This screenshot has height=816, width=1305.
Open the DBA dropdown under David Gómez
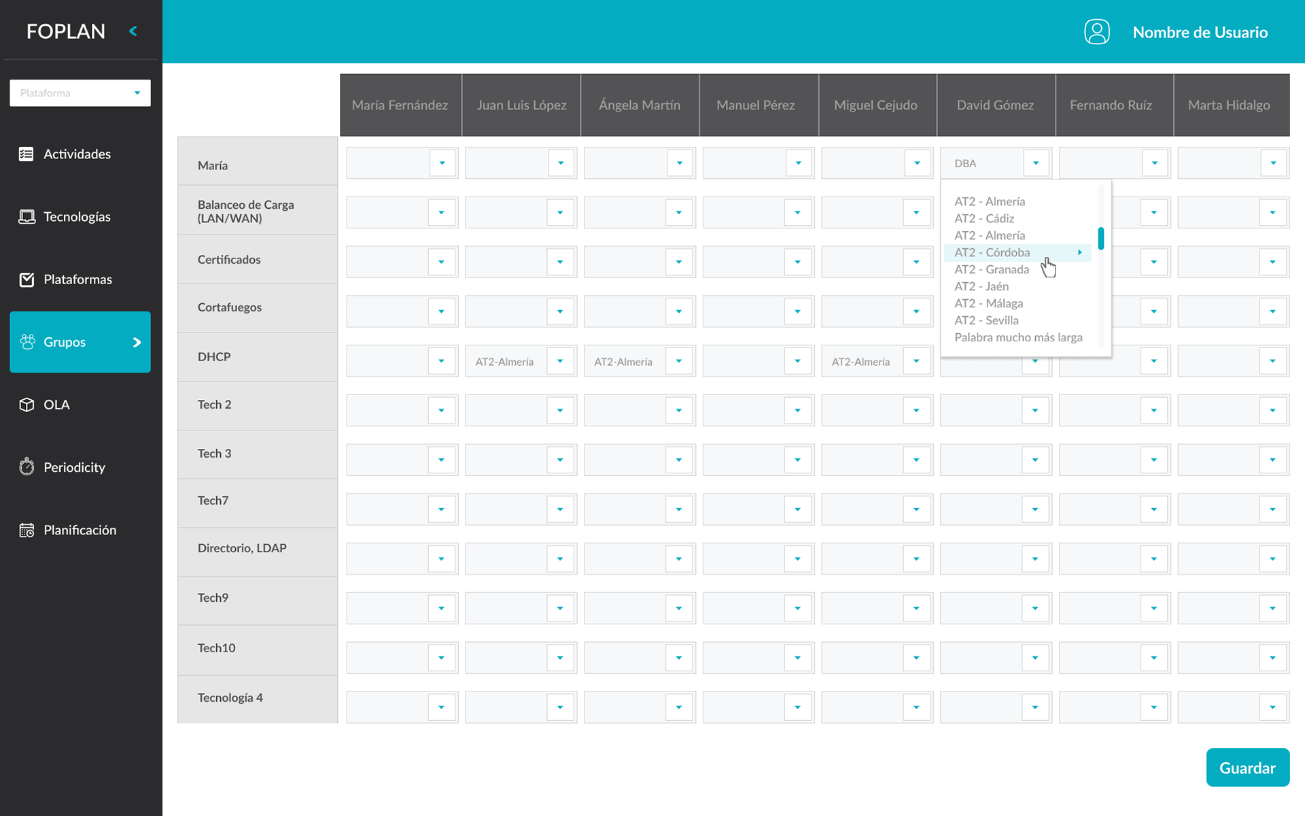pyautogui.click(x=1035, y=163)
